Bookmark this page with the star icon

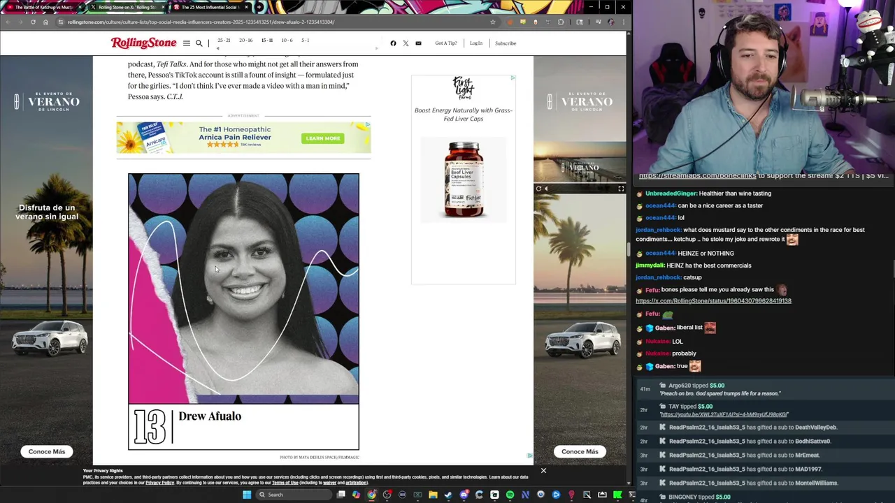tap(493, 22)
